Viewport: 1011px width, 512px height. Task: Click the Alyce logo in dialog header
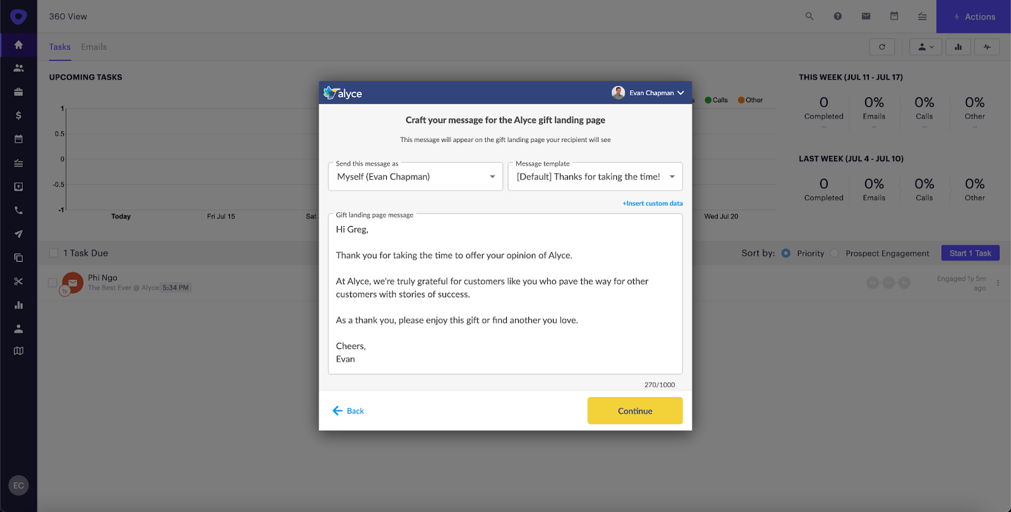click(x=342, y=93)
